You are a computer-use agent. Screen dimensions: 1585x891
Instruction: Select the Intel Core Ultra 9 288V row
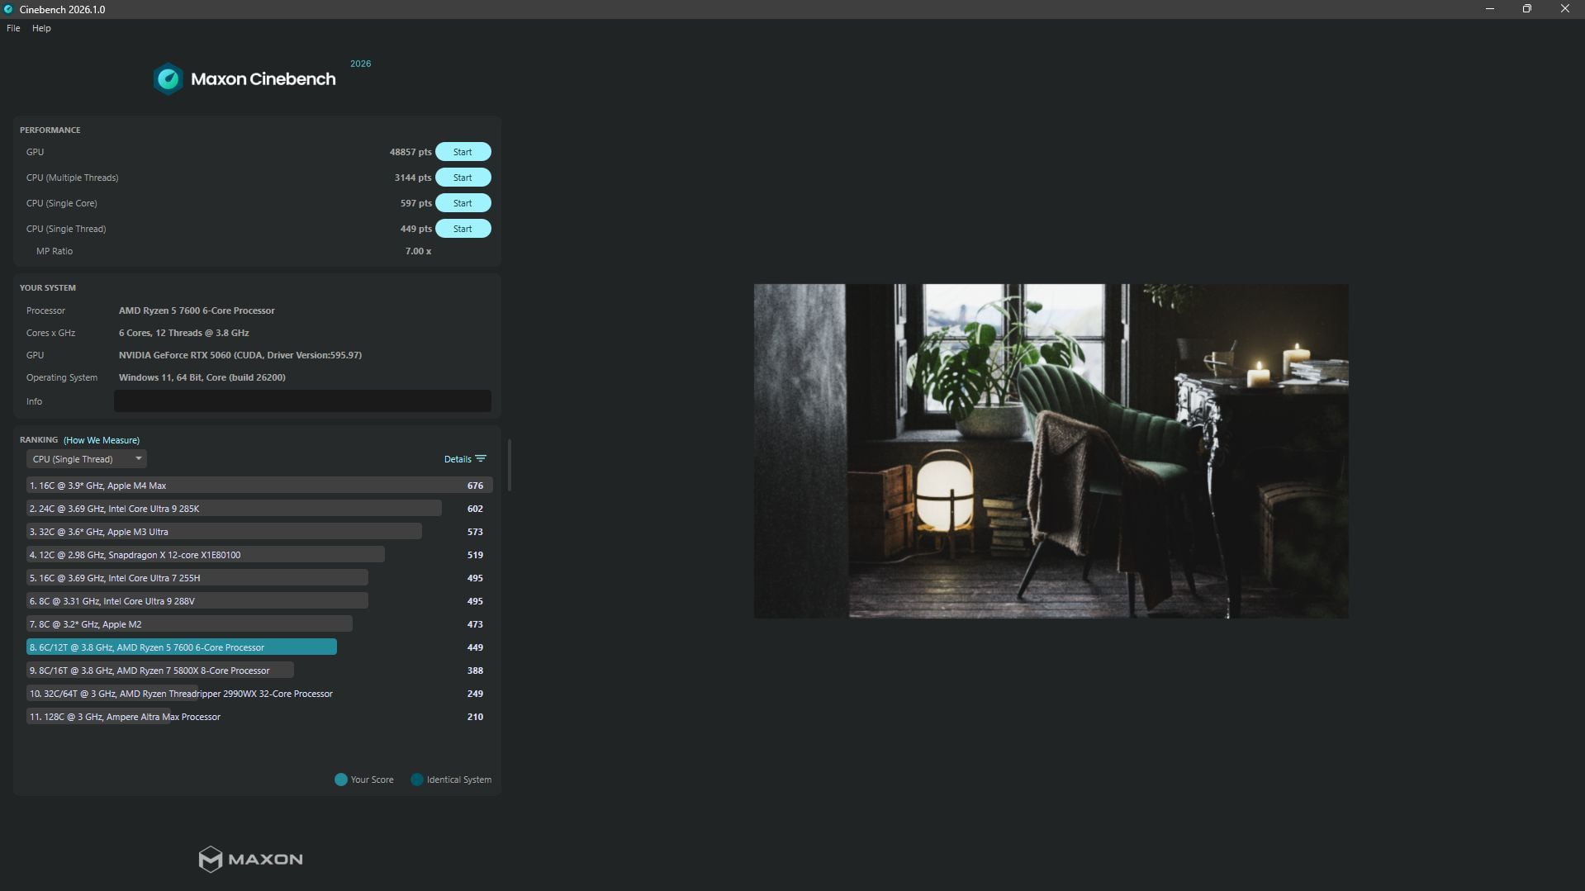click(259, 601)
